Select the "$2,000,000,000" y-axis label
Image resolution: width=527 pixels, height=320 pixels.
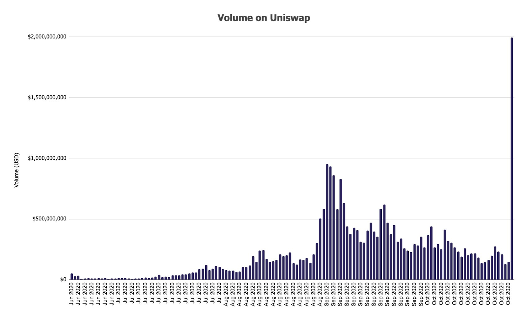coord(47,37)
